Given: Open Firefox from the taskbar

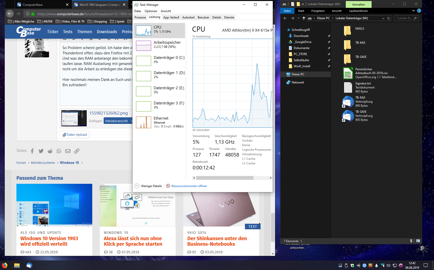Looking at the screenshot, I should pos(5,265).
